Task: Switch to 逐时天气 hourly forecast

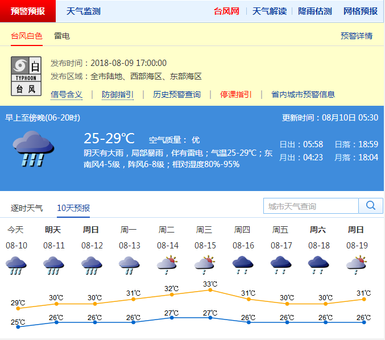Action: pyautogui.click(x=27, y=208)
